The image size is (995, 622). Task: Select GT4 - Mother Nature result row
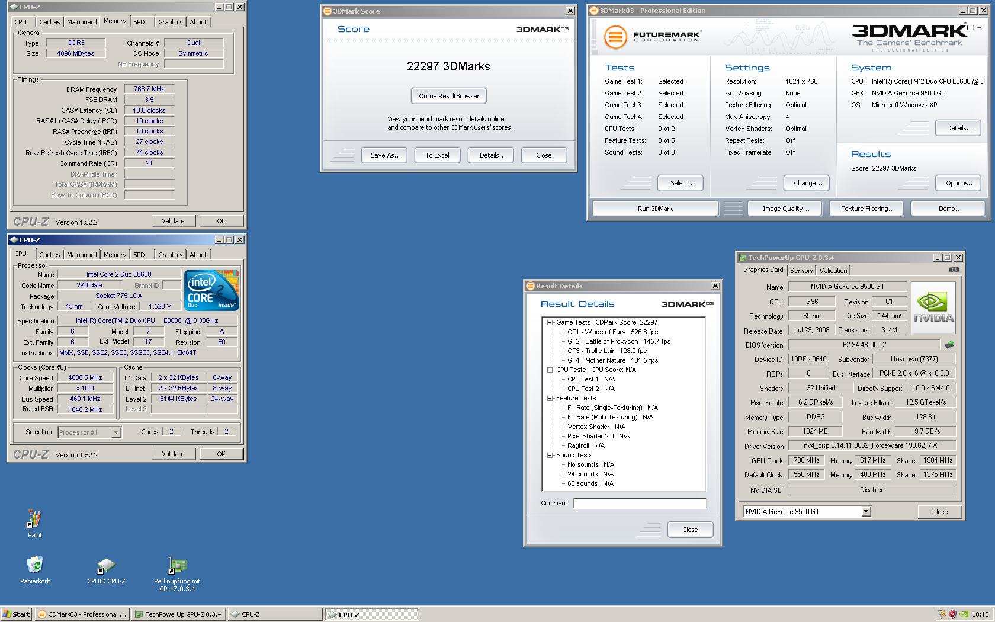[x=612, y=361]
